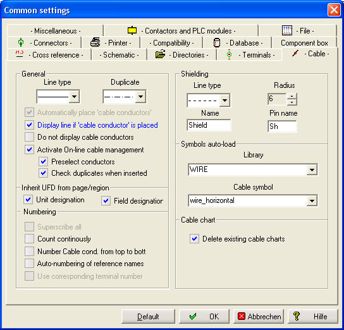Click the Printer tab printer icon
The height and width of the screenshot is (330, 344).
coord(95,42)
